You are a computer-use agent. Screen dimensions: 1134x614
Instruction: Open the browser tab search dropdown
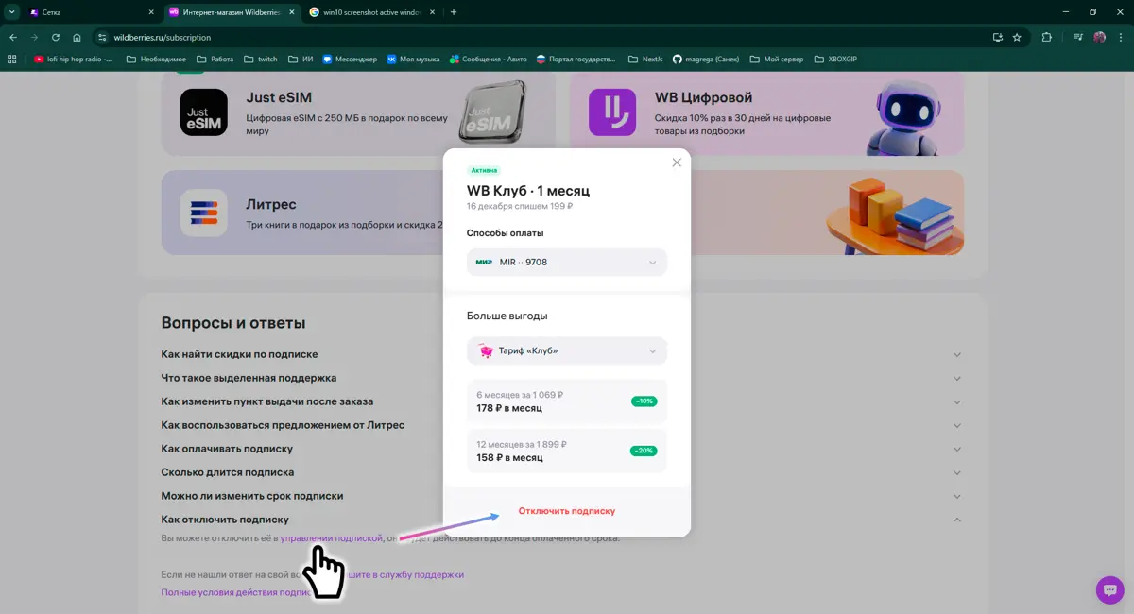click(x=11, y=12)
